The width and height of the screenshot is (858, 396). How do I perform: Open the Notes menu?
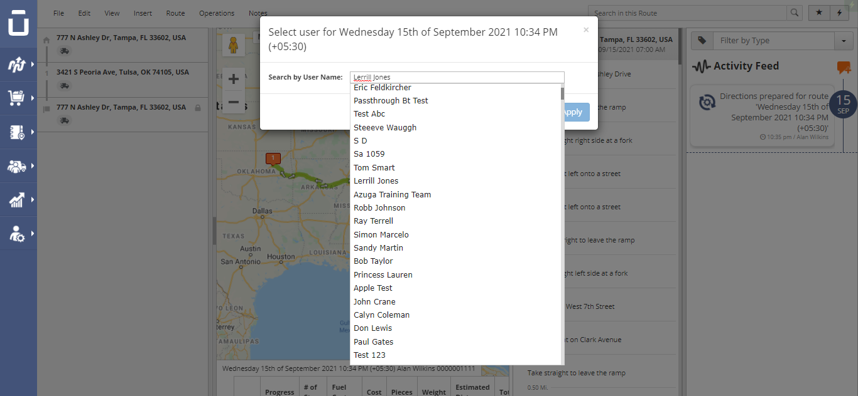click(258, 13)
